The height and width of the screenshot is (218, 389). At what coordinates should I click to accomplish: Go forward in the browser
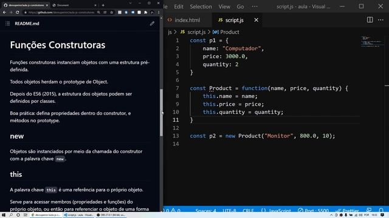coord(11,12)
